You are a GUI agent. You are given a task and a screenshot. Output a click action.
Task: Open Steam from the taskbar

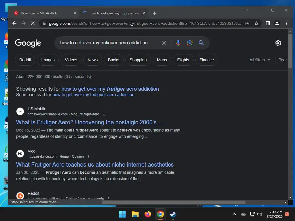click(x=173, y=214)
